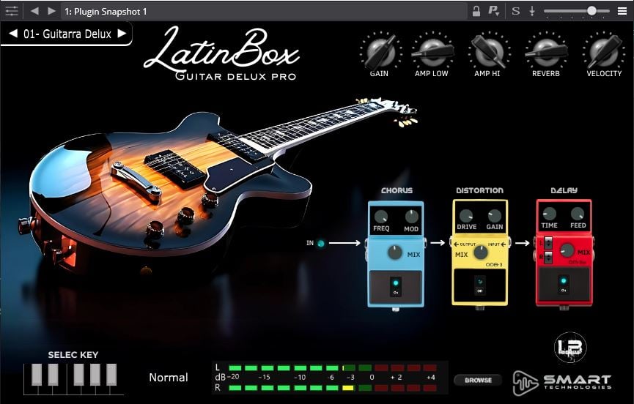The width and height of the screenshot is (634, 404).
Task: Click the LatinBox title logo
Action: point(221,53)
